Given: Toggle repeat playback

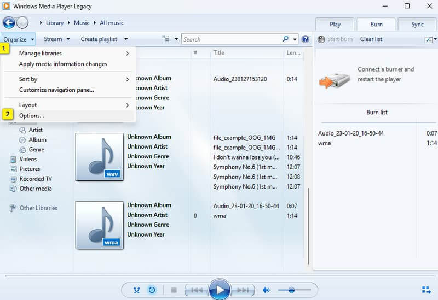Looking at the screenshot, I should tap(152, 290).
